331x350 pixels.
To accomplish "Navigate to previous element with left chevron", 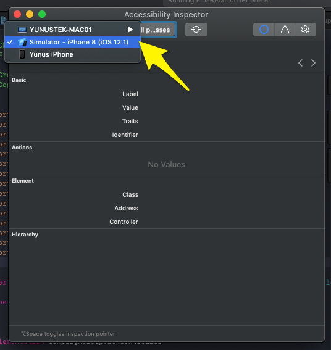I will [300, 63].
